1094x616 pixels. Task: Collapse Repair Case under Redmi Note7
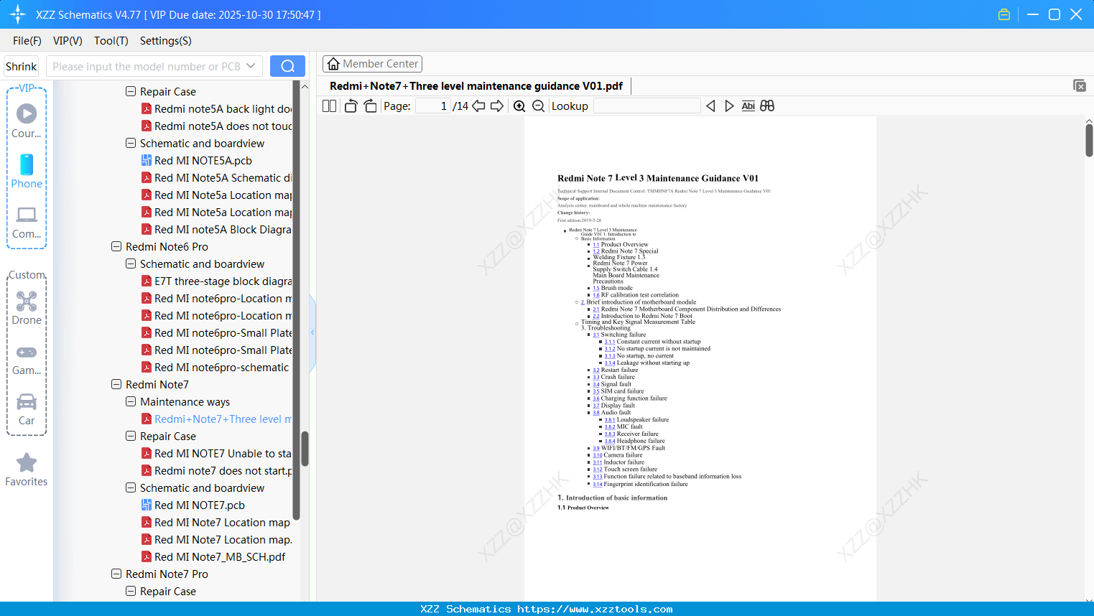coord(131,437)
